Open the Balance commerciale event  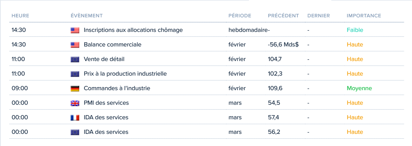(x=112, y=45)
